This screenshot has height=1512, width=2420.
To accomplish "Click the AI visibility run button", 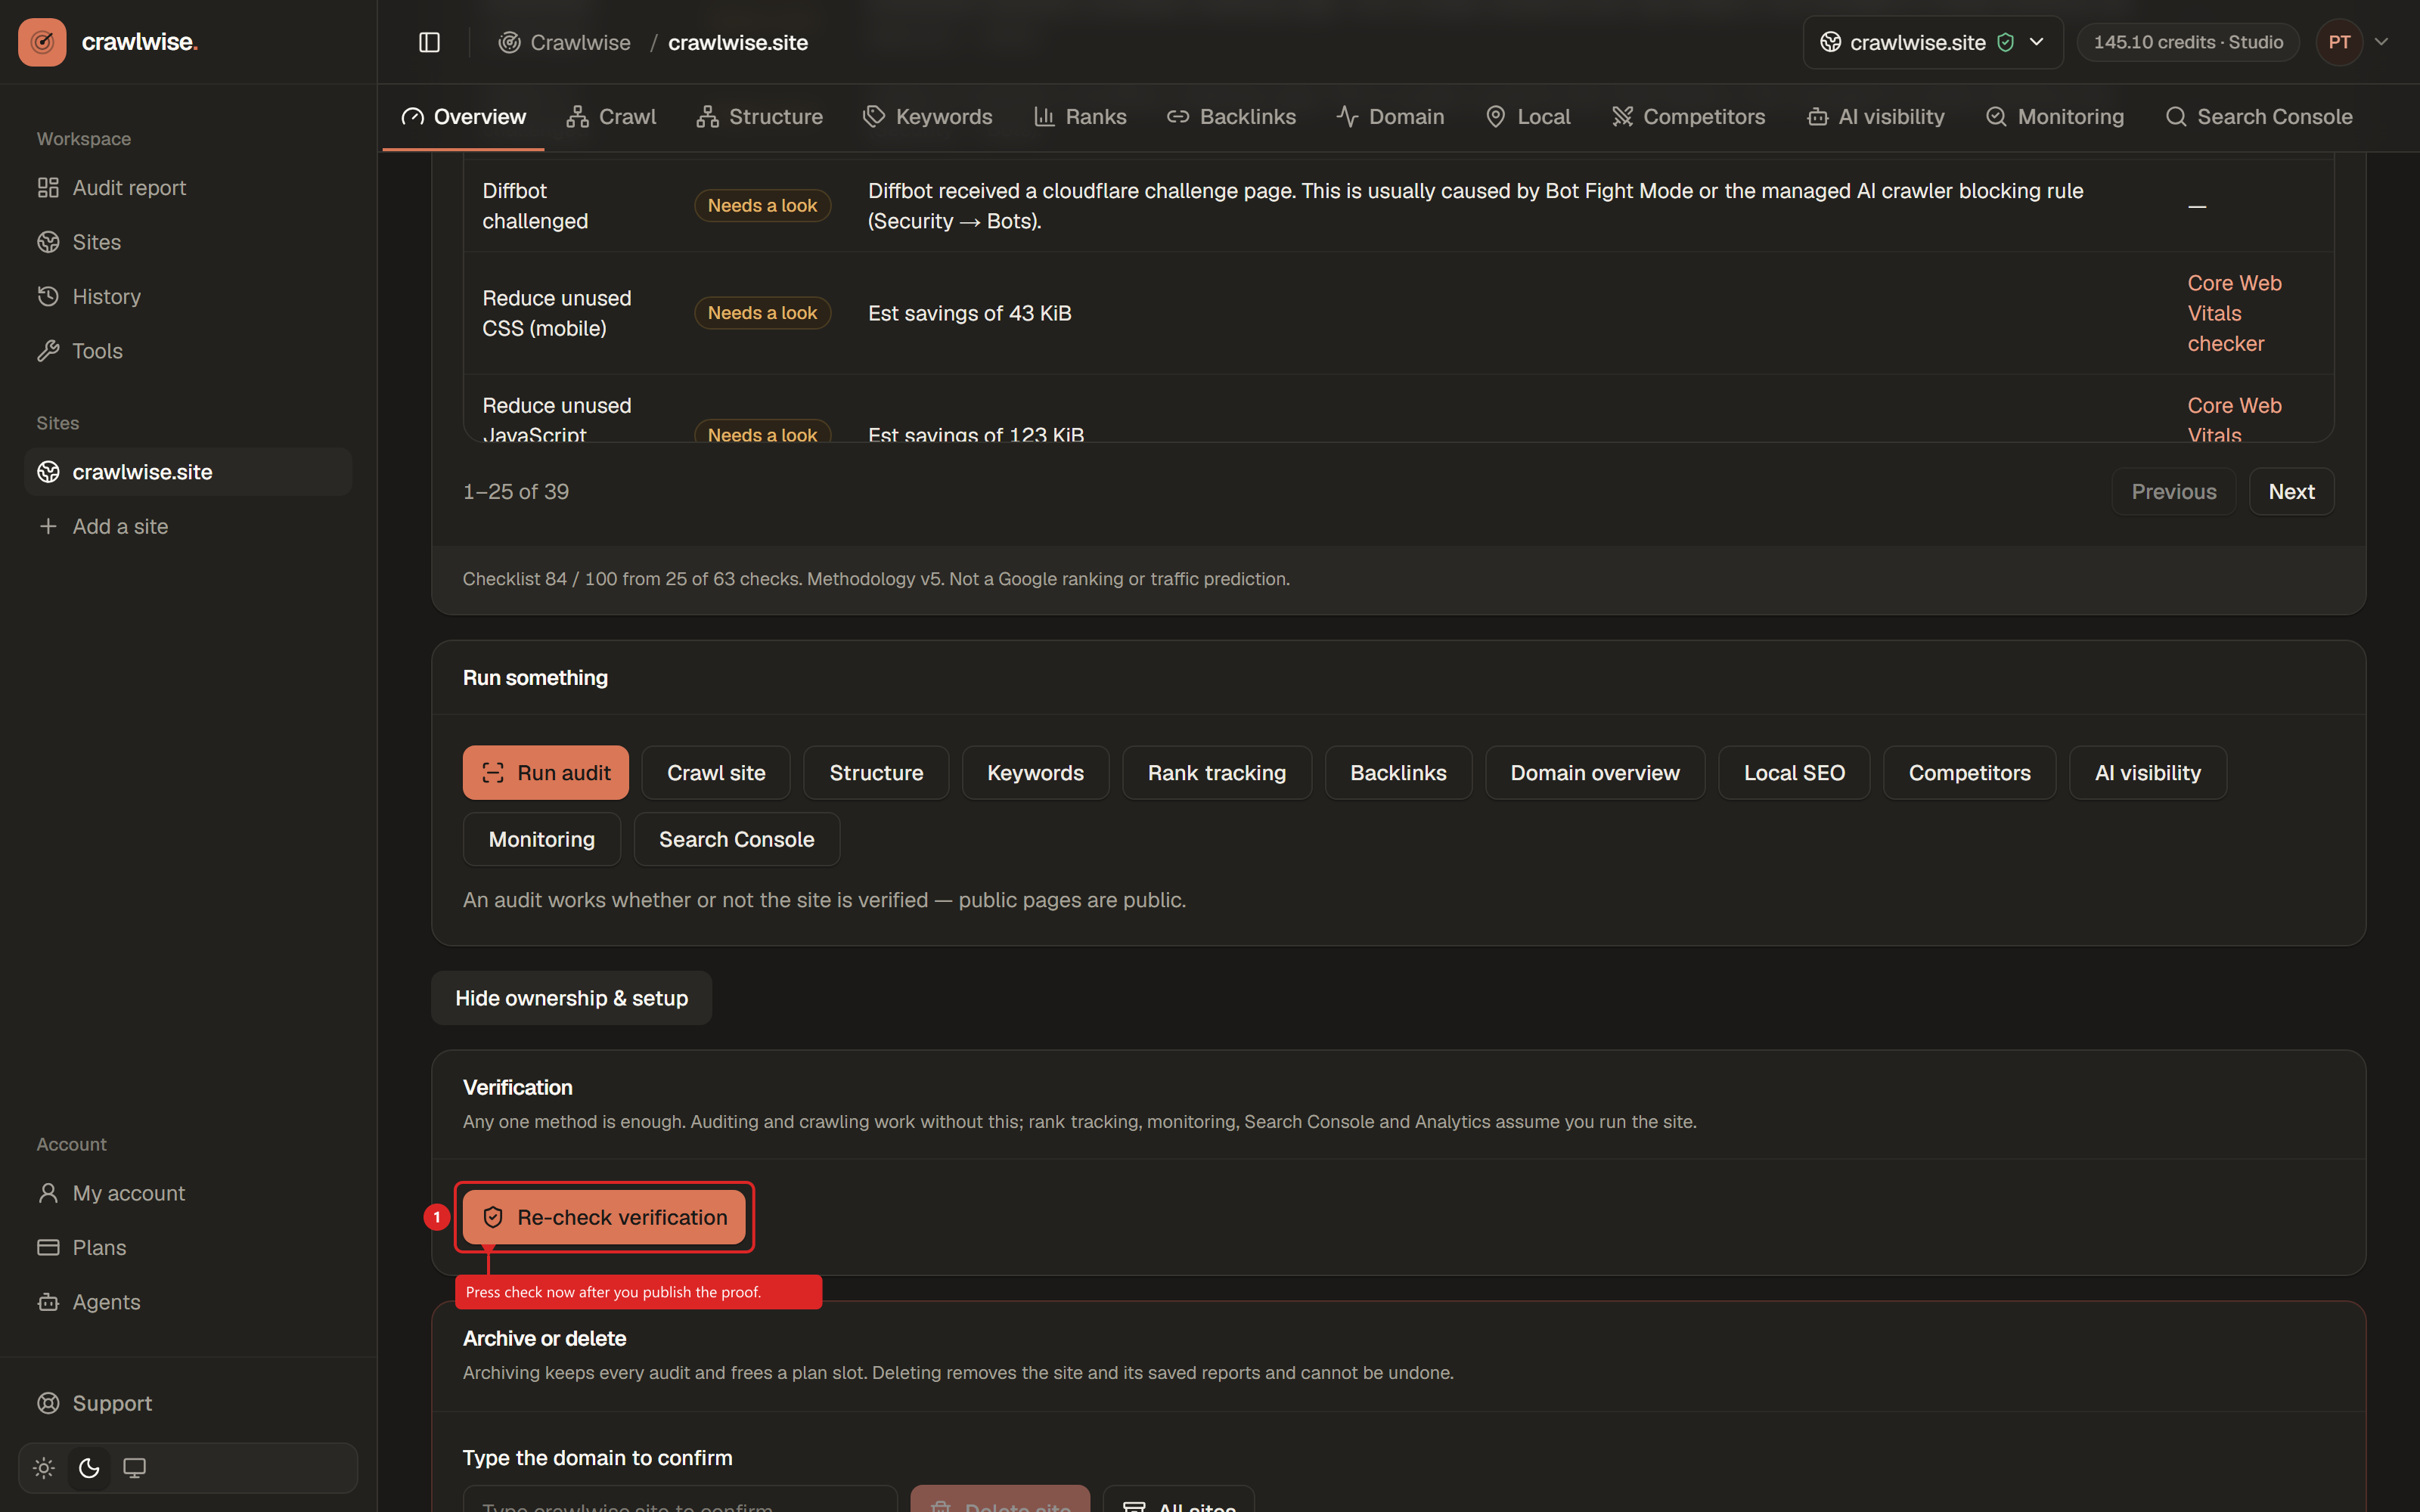I will 2148,773.
